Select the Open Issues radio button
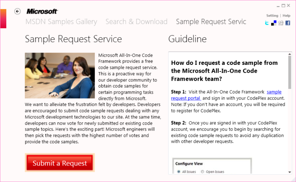This screenshot has width=296, height=182. click(x=202, y=171)
